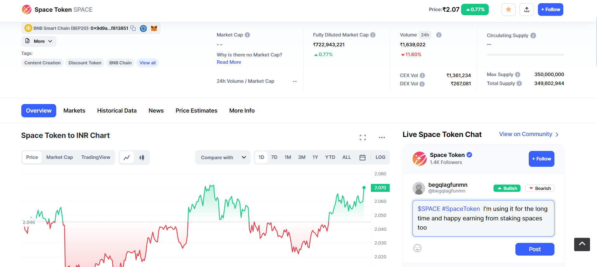
Task: Switch to line chart view
Action: 127,157
